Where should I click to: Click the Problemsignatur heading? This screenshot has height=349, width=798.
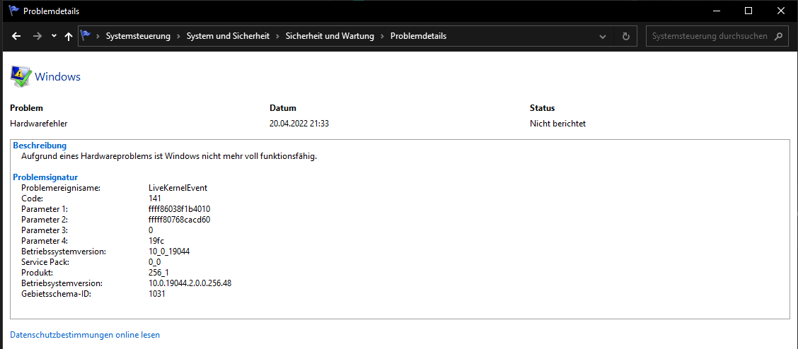click(x=45, y=177)
